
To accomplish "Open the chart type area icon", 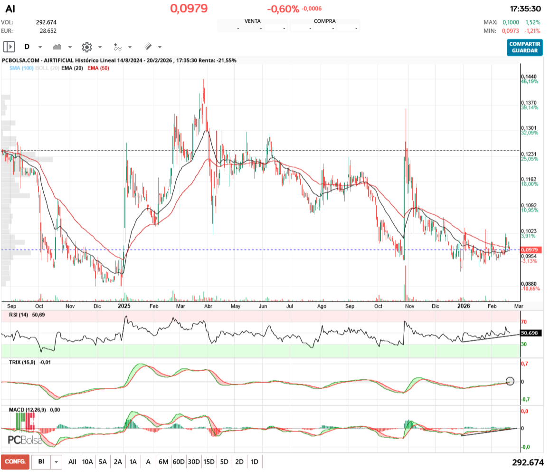I will click(x=57, y=47).
